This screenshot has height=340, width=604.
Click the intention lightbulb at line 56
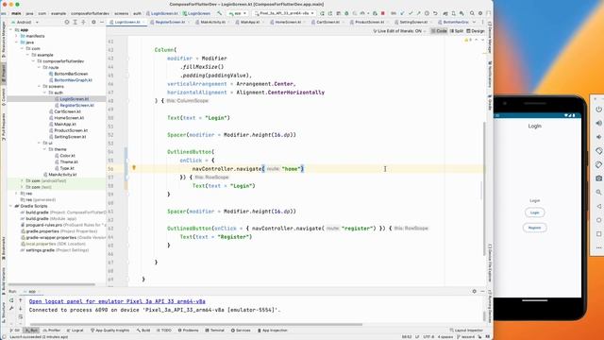point(134,168)
